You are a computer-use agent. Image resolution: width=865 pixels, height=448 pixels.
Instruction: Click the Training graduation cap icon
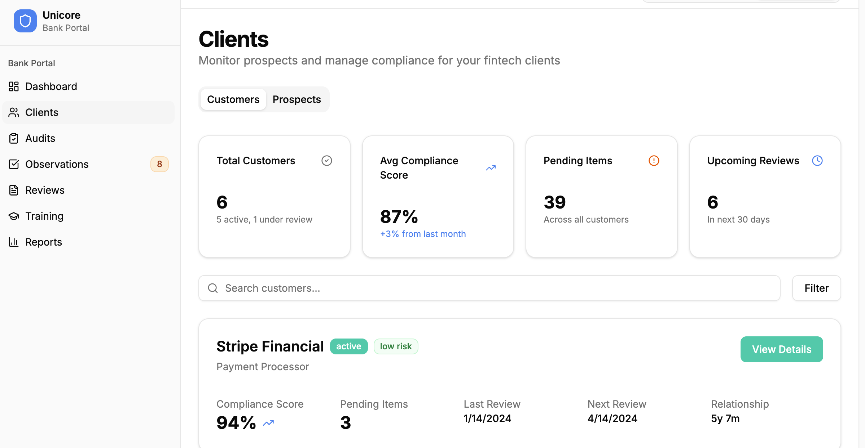pos(14,216)
